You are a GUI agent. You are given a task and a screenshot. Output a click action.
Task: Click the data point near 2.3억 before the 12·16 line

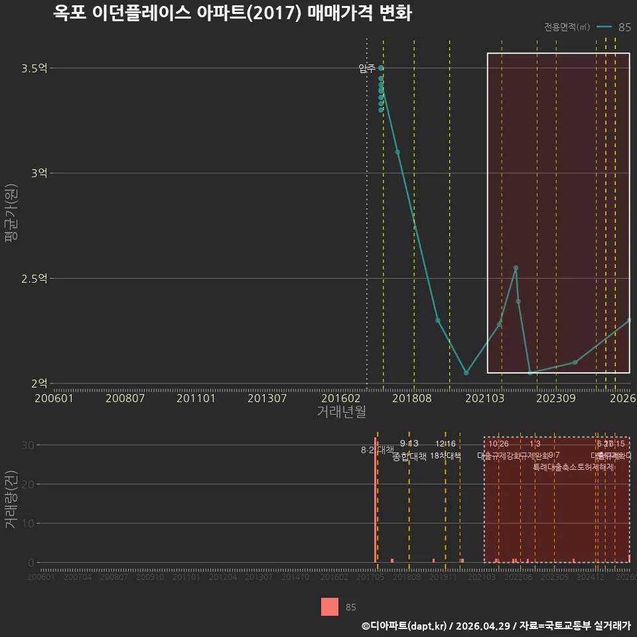coord(437,320)
